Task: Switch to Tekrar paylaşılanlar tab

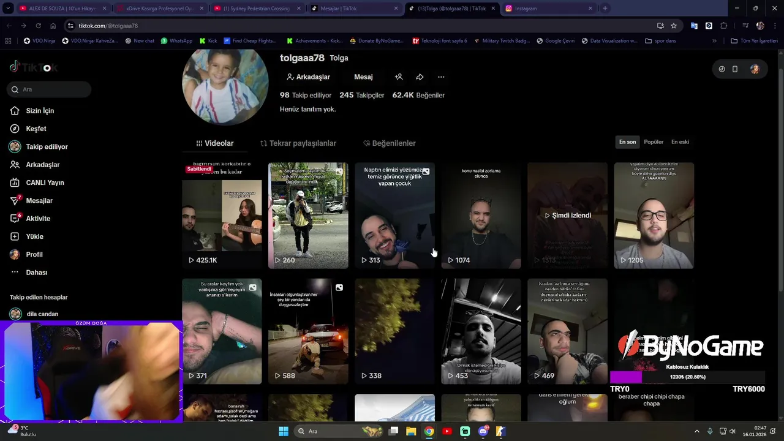Action: click(x=298, y=143)
